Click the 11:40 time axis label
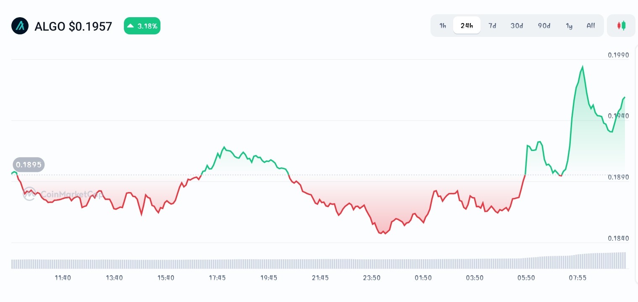The width and height of the screenshot is (638, 302). tap(63, 278)
